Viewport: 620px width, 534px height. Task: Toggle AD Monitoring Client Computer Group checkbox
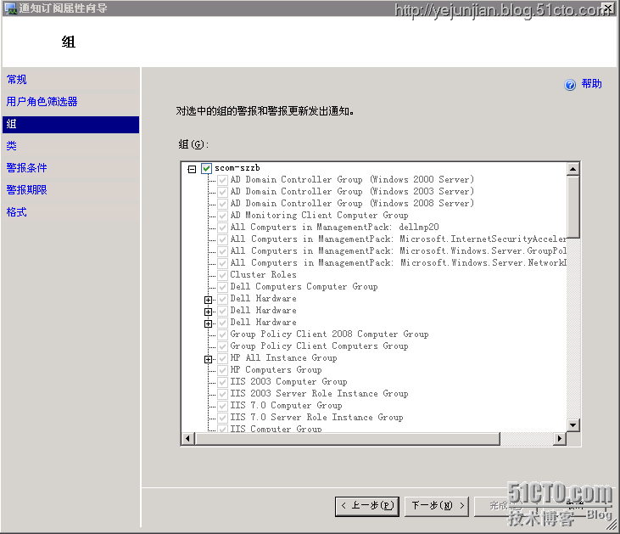pos(222,216)
